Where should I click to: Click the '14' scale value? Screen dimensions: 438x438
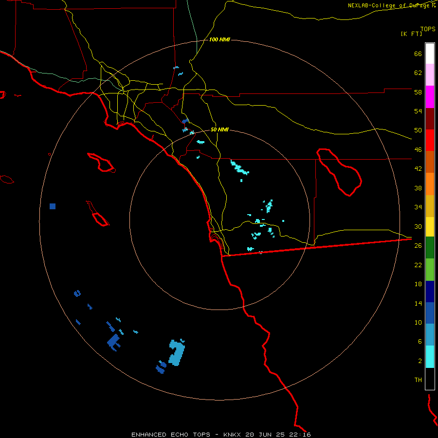[x=418, y=303]
